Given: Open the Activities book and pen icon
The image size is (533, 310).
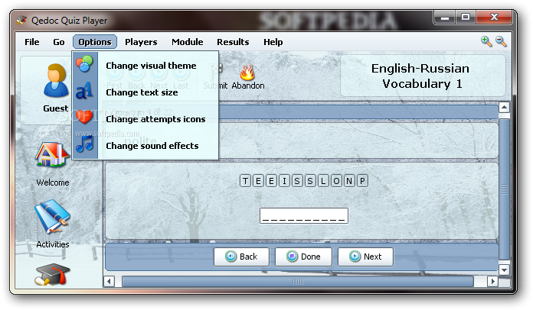Looking at the screenshot, I should tap(53, 217).
